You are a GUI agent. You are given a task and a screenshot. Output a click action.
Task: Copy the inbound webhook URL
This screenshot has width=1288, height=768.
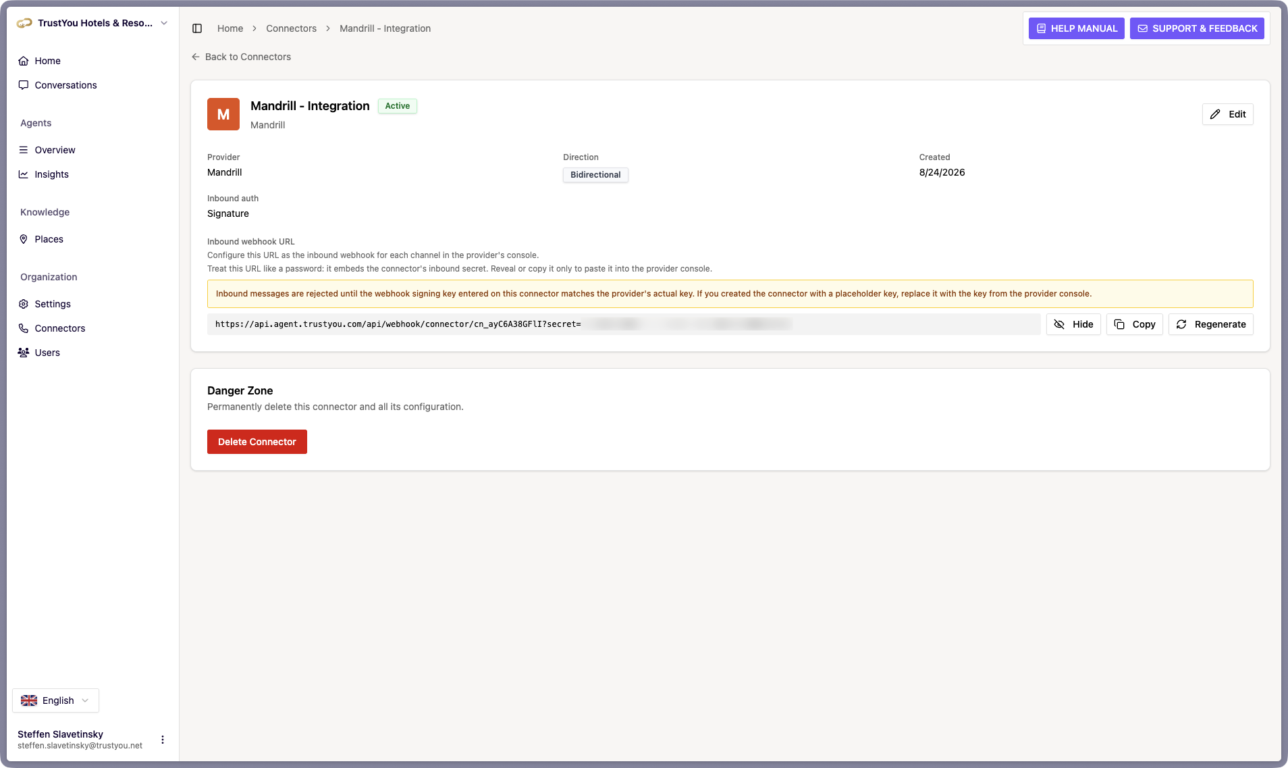pos(1134,324)
